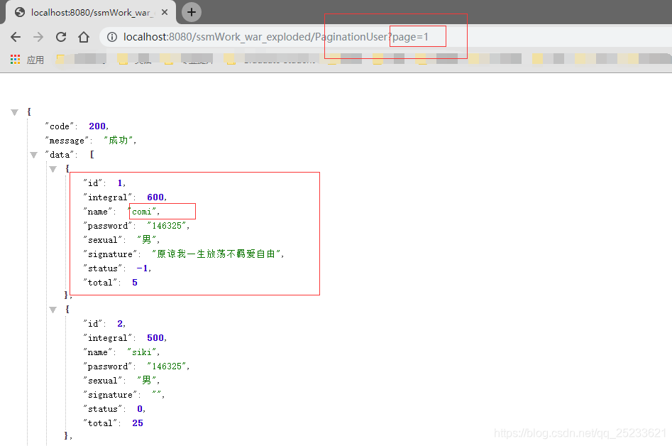The width and height of the screenshot is (672, 446).
Task: Collapse the root JSON object
Action: (x=15, y=112)
